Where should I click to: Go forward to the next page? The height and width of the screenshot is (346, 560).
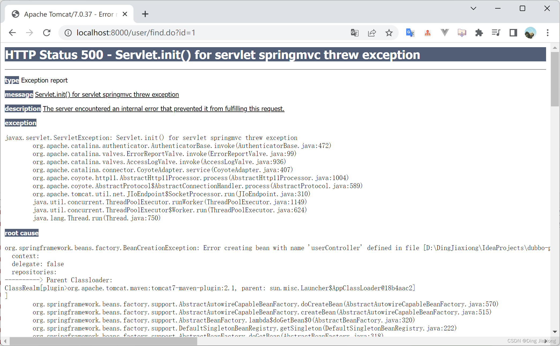click(x=29, y=33)
